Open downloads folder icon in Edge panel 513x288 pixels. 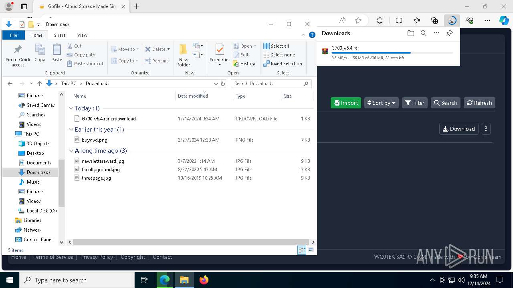(x=411, y=33)
